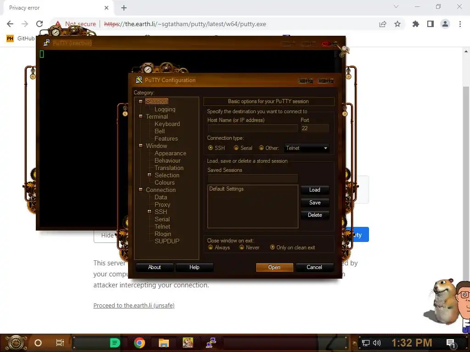The image size is (470, 352).
Task: Open the notification center icon
Action: click(451, 343)
